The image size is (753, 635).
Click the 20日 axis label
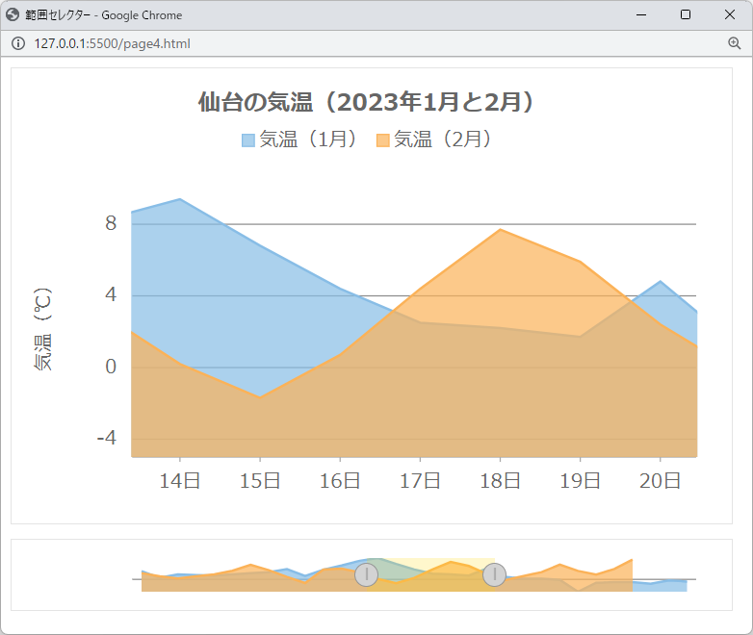[660, 480]
